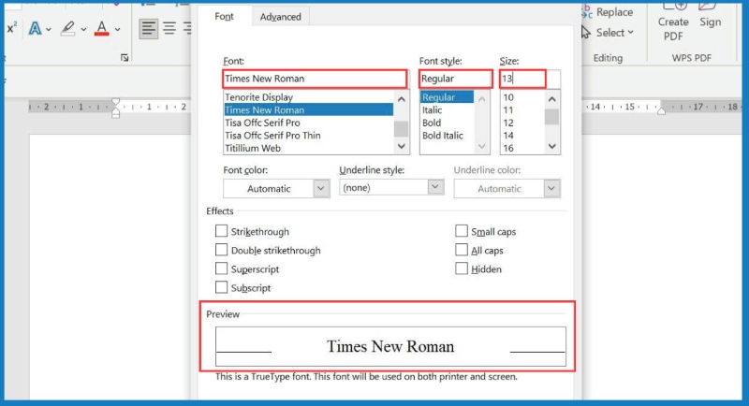Center align text in the ribbon

(169, 28)
